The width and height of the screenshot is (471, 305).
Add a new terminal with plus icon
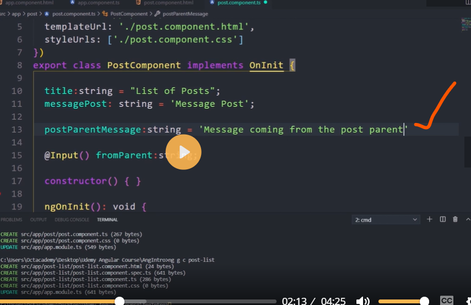point(430,220)
